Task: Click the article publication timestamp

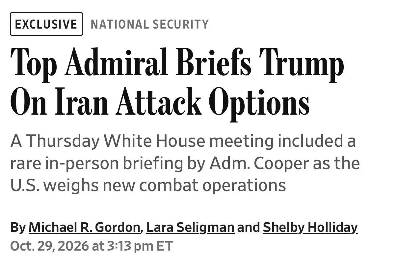Action: tap(92, 246)
